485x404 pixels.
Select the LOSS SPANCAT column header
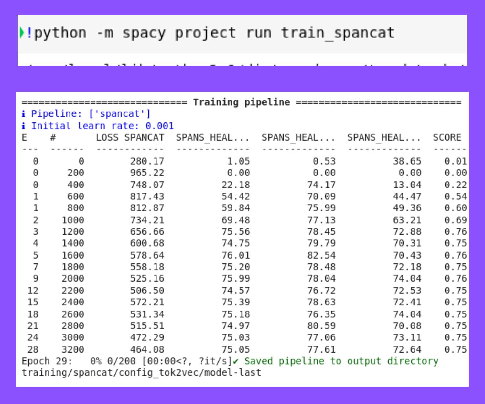pos(130,137)
